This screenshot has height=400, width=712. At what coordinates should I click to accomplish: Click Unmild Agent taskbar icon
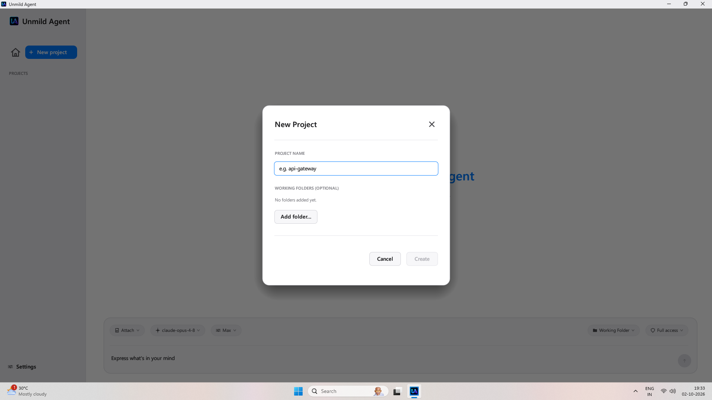pyautogui.click(x=414, y=391)
